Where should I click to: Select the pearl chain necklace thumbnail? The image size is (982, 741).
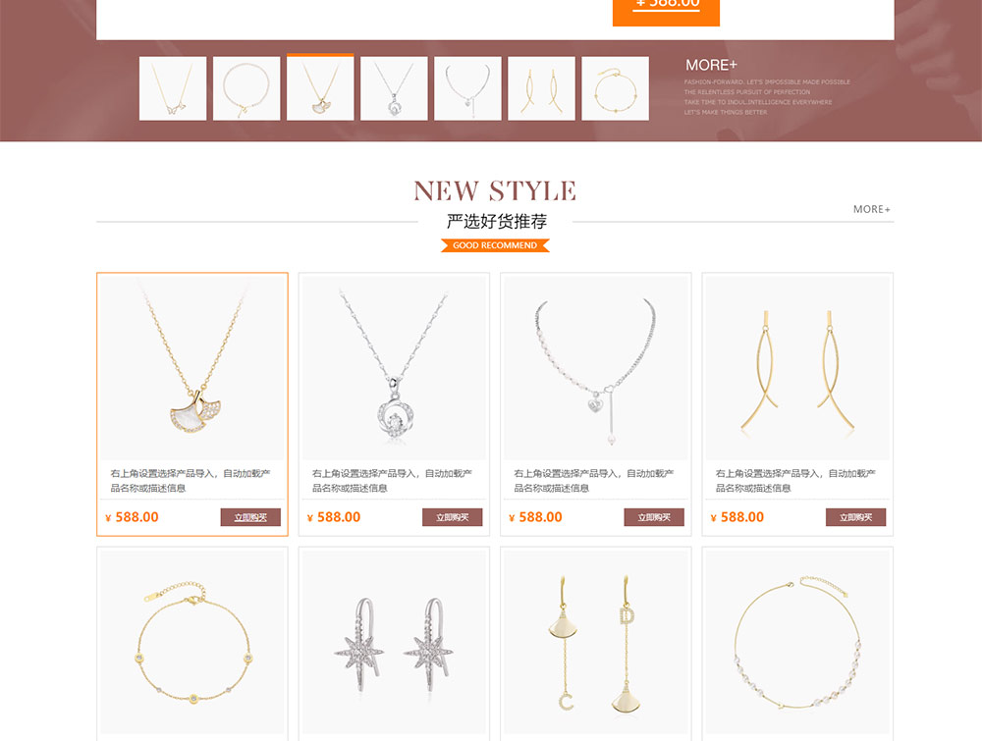point(467,88)
